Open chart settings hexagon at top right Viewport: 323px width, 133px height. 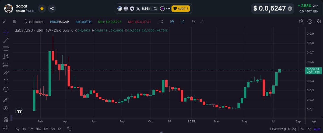[310, 21]
